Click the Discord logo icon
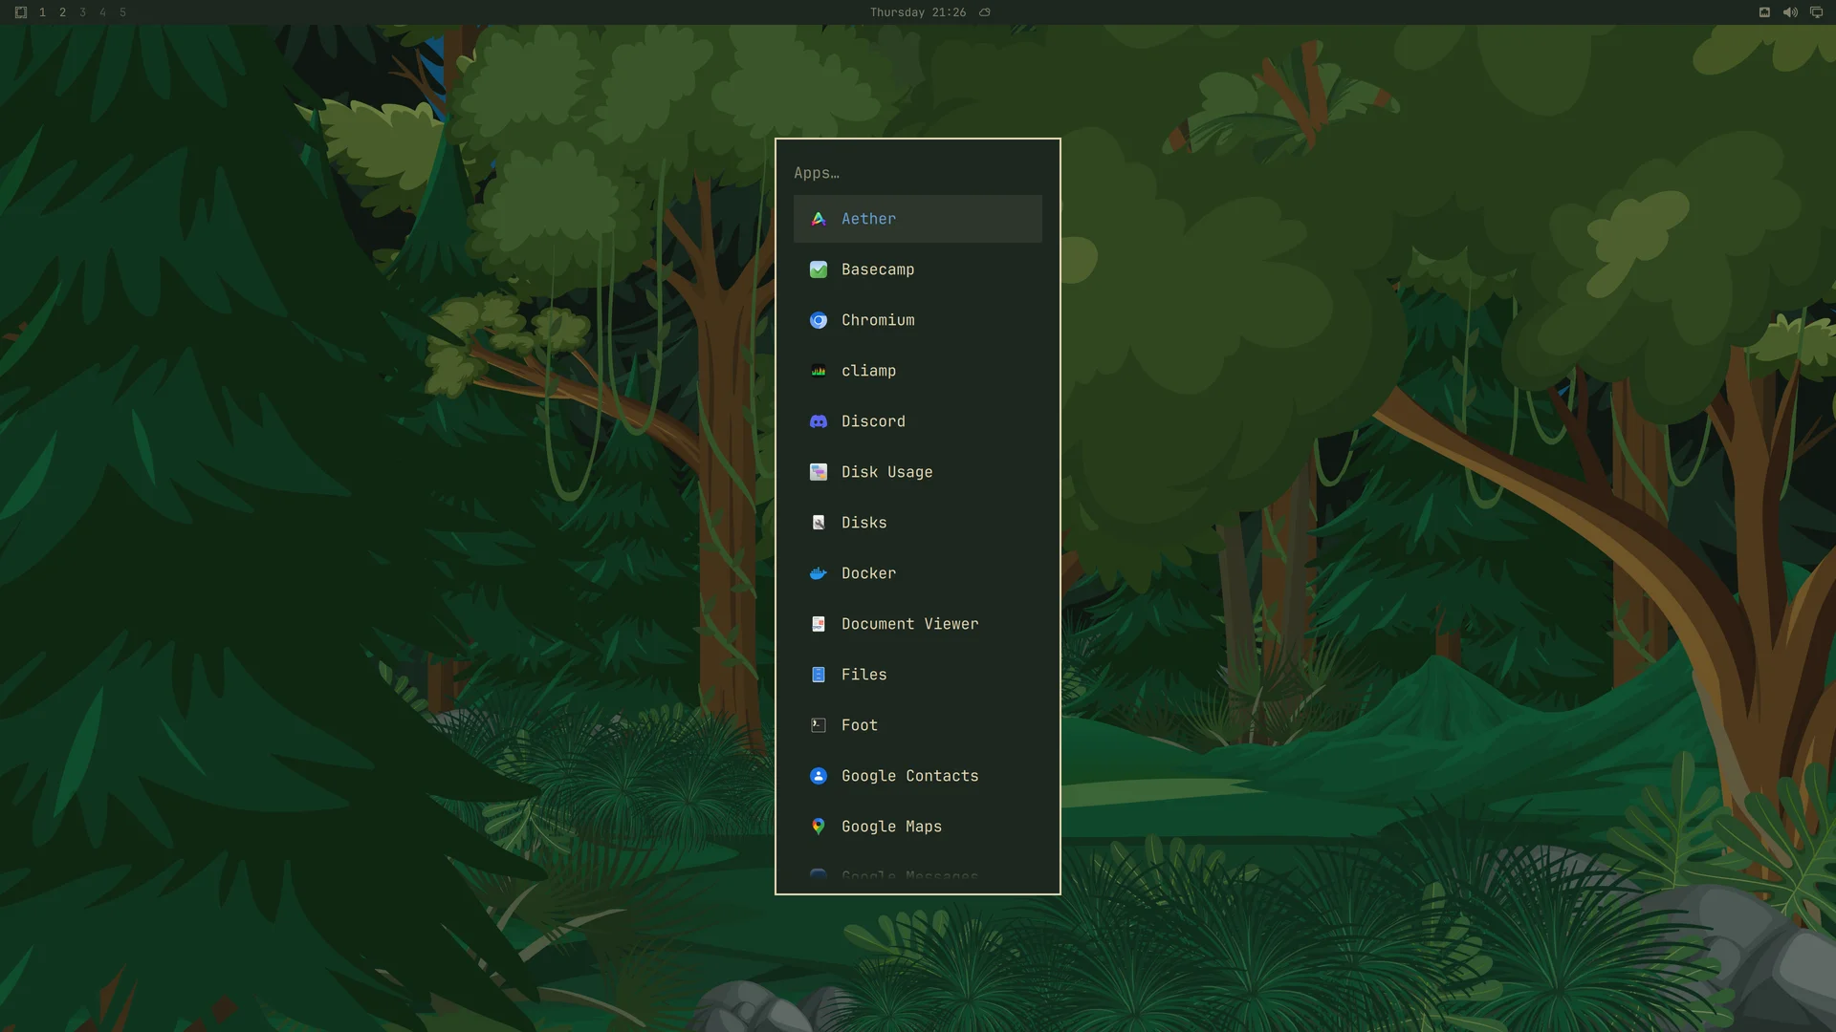 pos(819,421)
